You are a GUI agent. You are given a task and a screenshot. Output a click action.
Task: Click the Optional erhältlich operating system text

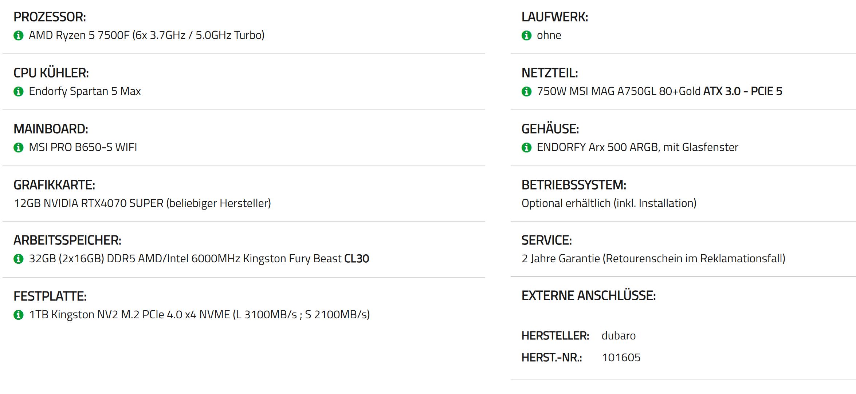tap(609, 203)
